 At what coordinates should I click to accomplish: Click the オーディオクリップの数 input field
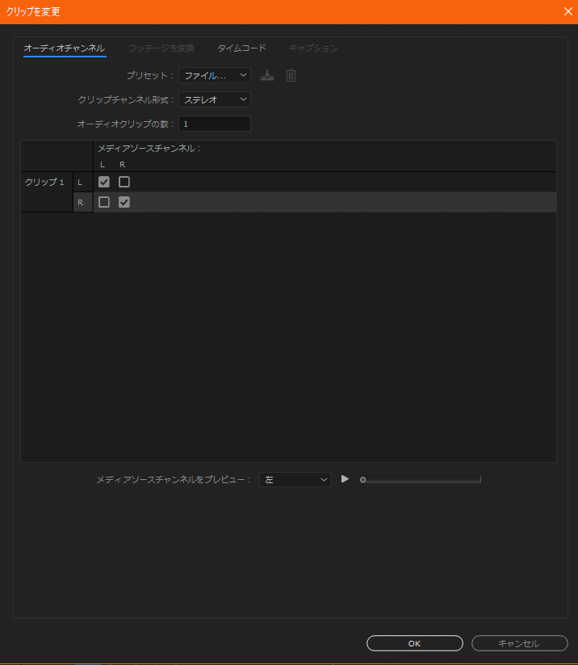tap(215, 124)
